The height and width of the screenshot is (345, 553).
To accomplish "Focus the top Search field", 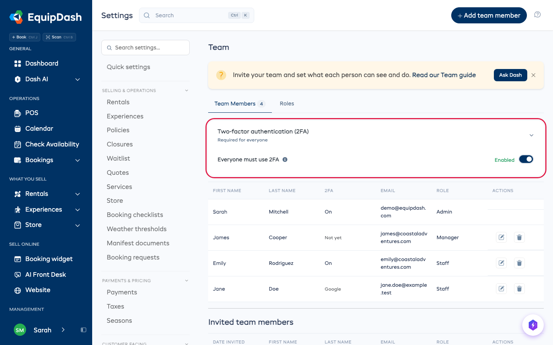I will tap(197, 15).
